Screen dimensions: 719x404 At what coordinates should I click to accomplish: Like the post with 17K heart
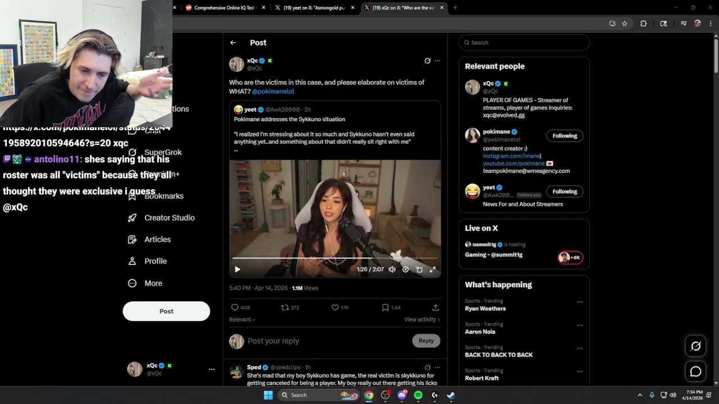pyautogui.click(x=340, y=307)
